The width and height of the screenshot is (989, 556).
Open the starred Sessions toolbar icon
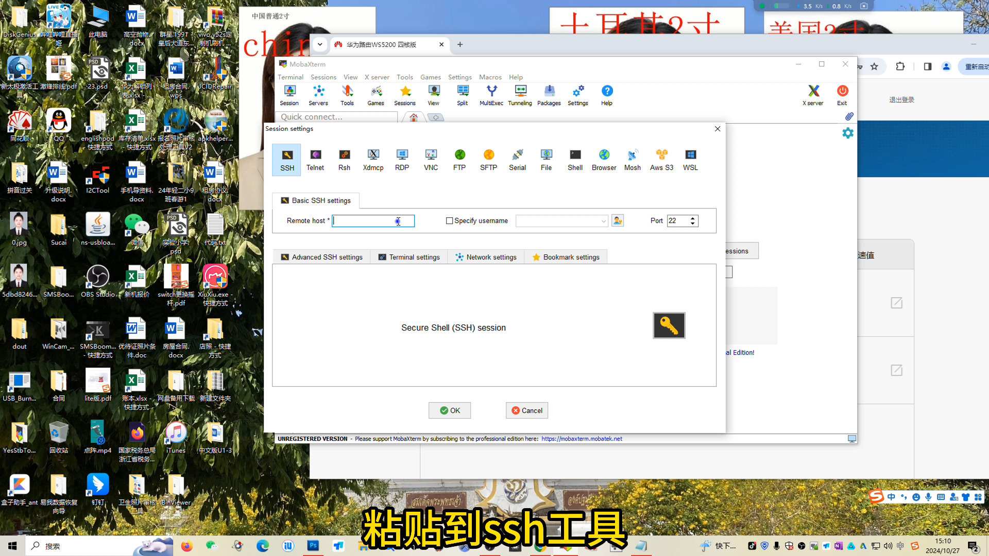click(x=405, y=95)
